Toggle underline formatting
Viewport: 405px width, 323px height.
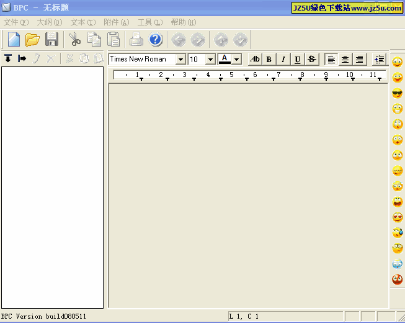pos(298,59)
